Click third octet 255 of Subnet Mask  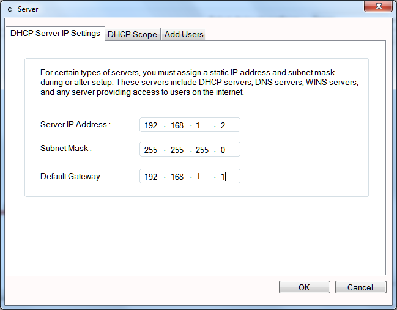coord(202,150)
